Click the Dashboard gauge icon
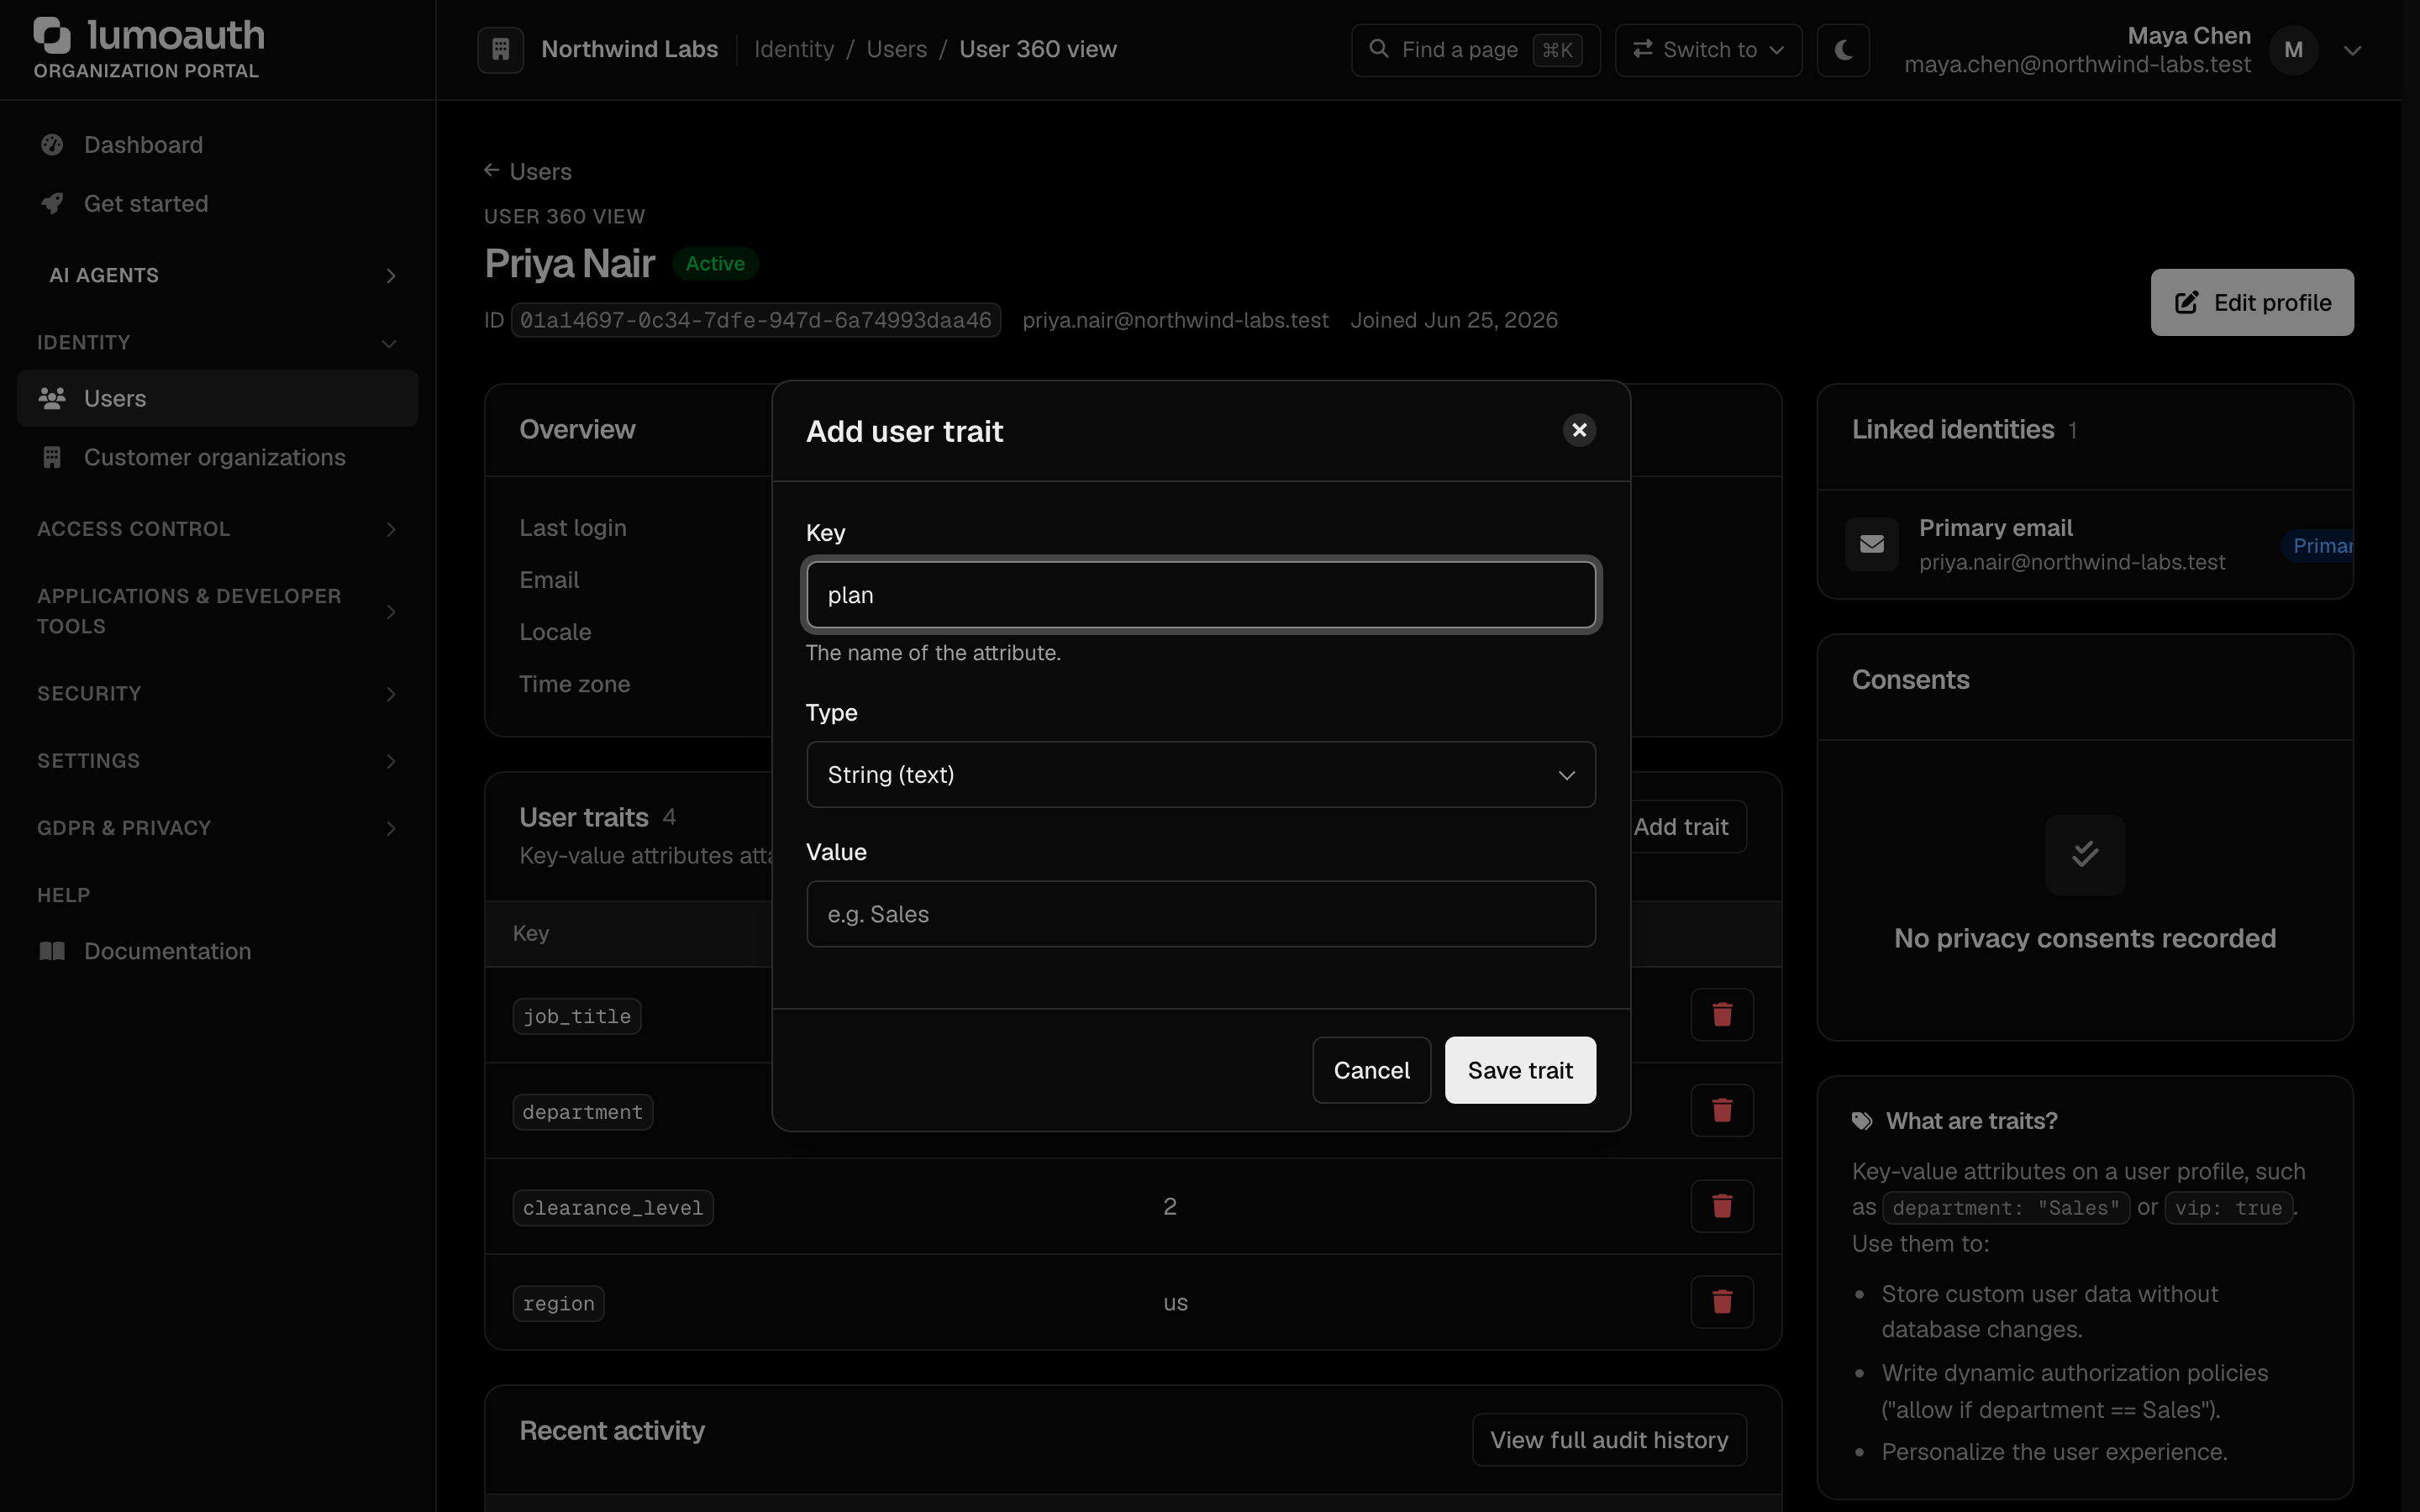Viewport: 2420px width, 1512px height. [52, 145]
